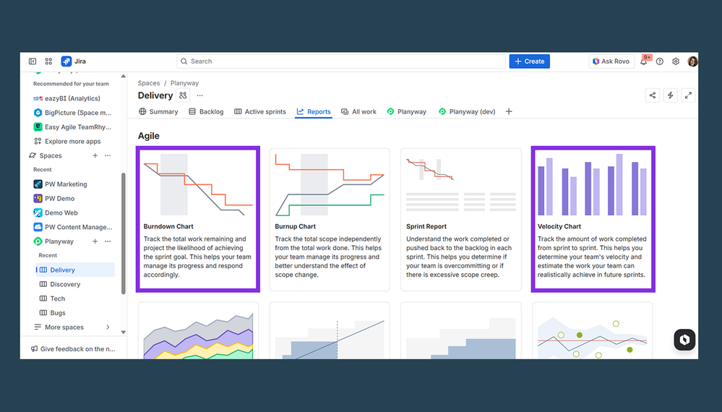Open the Burnup Chart report card
The height and width of the screenshot is (412, 722).
pos(330,219)
